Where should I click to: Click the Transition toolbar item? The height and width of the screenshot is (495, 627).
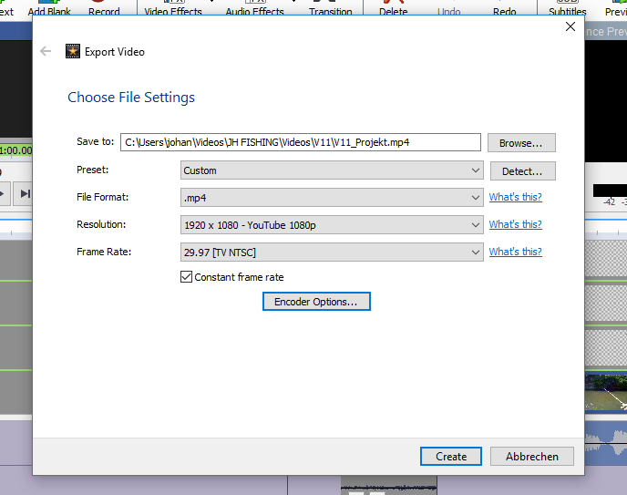coord(330,9)
